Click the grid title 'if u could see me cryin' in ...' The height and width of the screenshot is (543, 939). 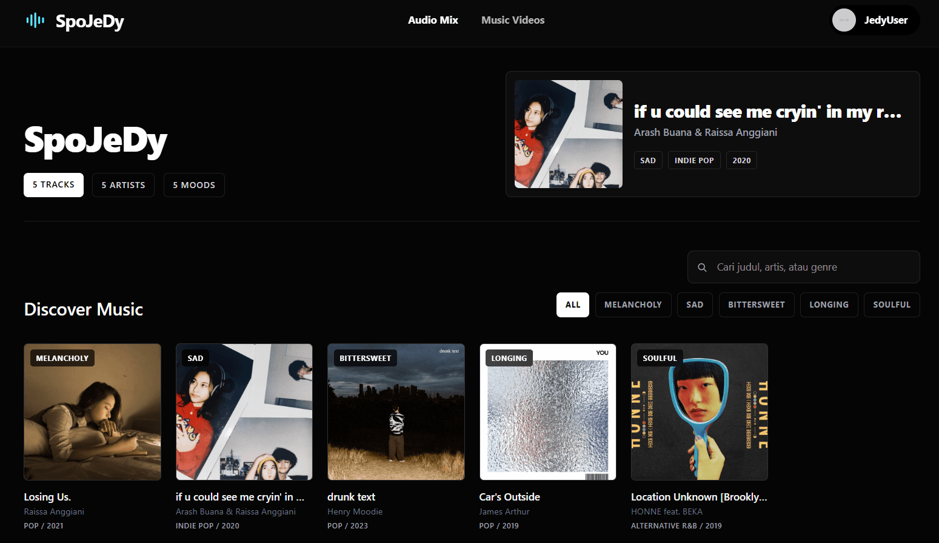tap(240, 497)
